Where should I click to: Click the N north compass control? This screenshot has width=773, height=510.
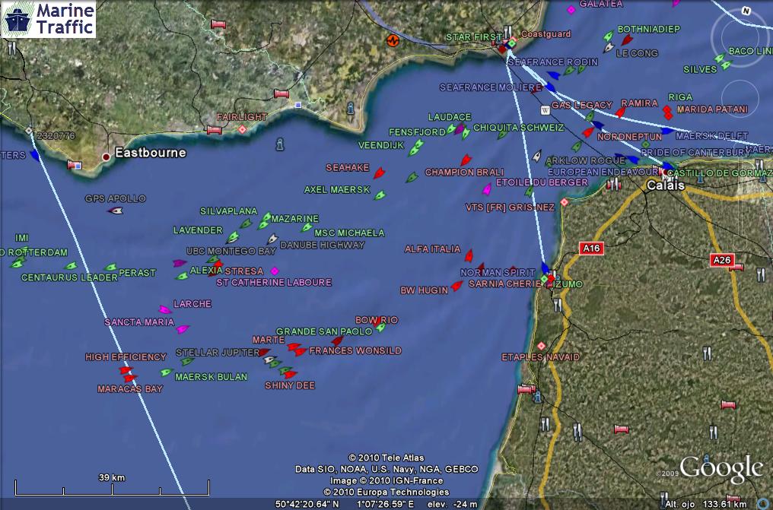(746, 11)
